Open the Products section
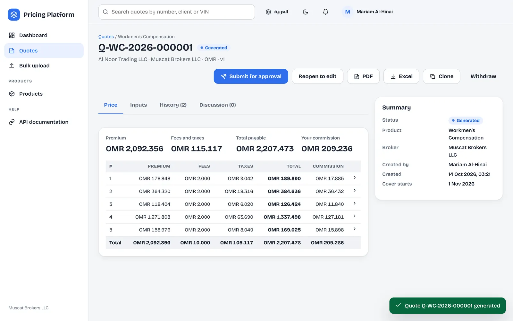The image size is (513, 321). coord(44,94)
